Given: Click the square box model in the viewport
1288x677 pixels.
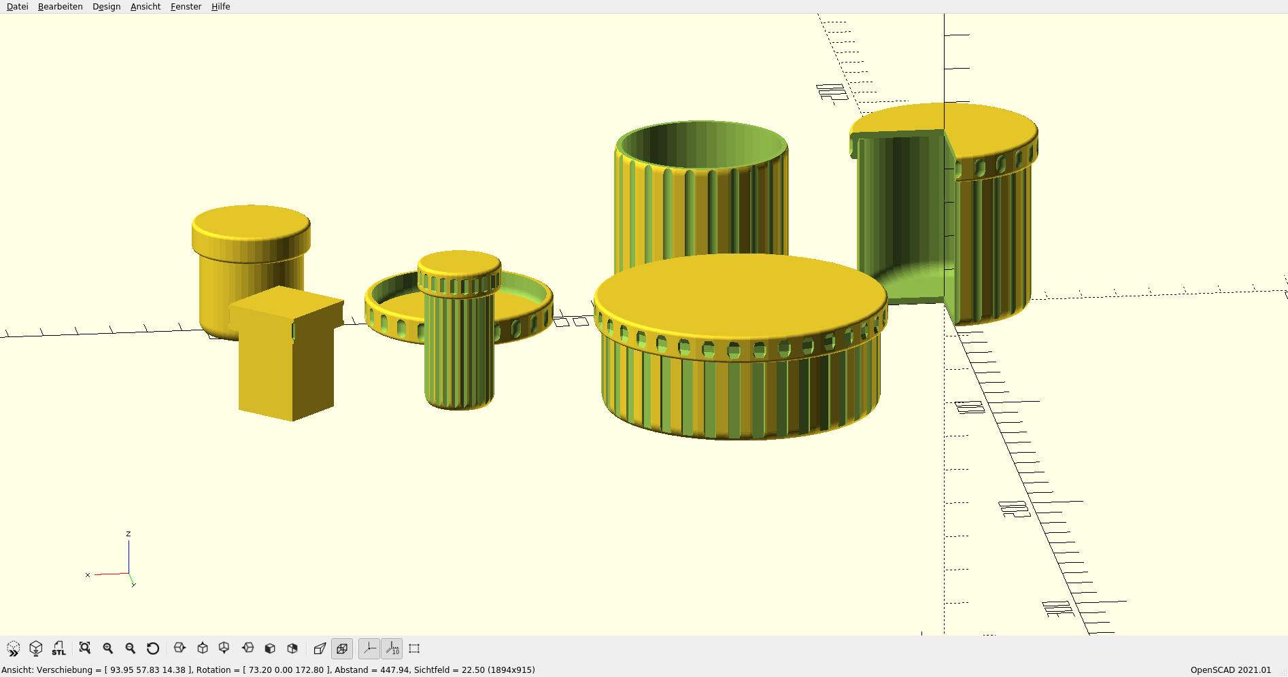Looking at the screenshot, I should 286,353.
